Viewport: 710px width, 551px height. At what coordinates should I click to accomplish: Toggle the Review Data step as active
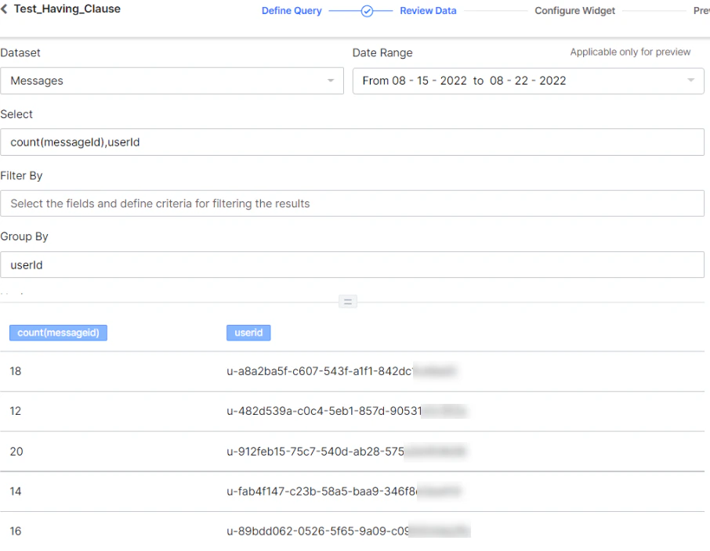(x=428, y=10)
